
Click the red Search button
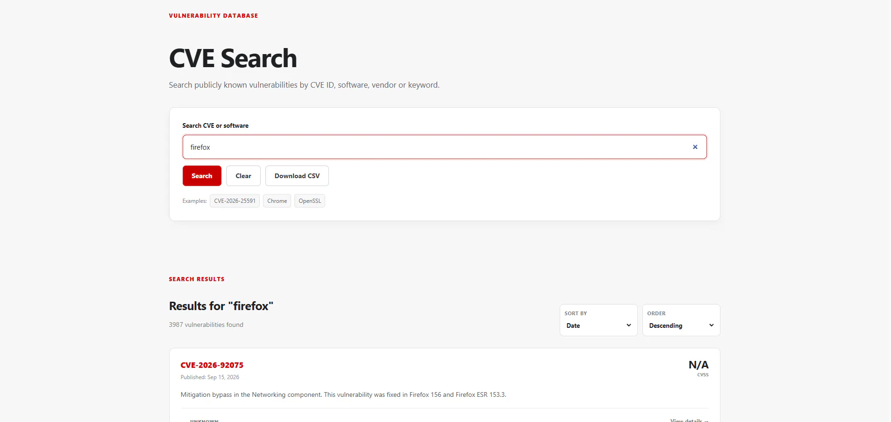[202, 176]
